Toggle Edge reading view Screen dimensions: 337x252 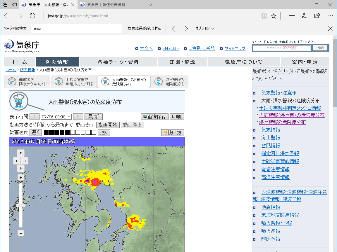pyautogui.click(x=264, y=16)
